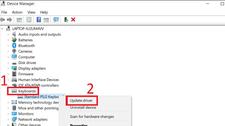Click the Bluetooth device category icon

[14, 46]
